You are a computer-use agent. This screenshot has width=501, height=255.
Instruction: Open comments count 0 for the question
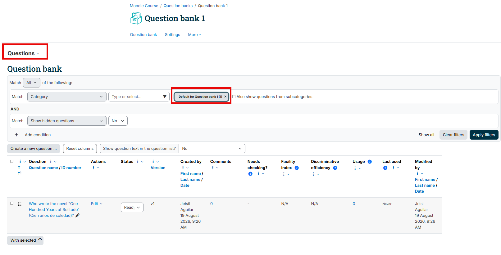click(212, 204)
